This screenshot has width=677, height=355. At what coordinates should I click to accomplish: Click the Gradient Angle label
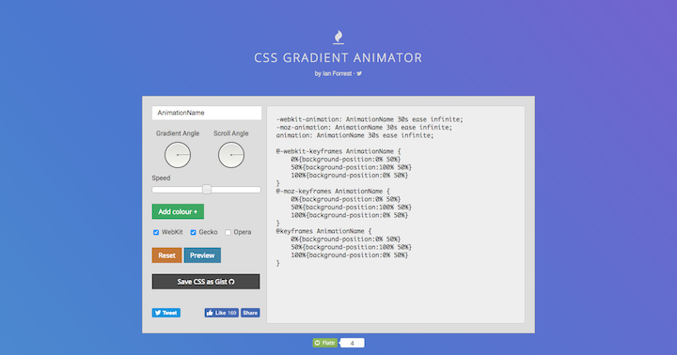pos(178,133)
